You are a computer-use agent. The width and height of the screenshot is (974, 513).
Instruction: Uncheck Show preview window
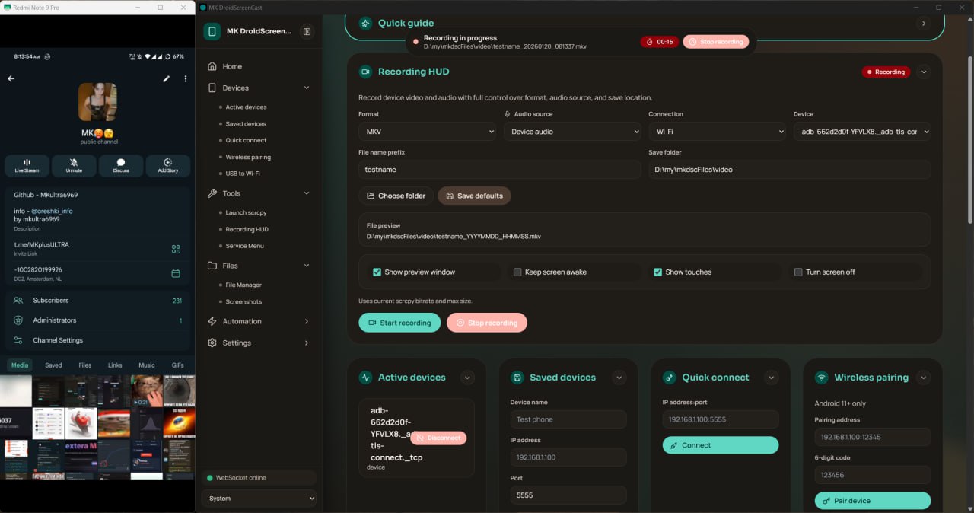tap(377, 272)
